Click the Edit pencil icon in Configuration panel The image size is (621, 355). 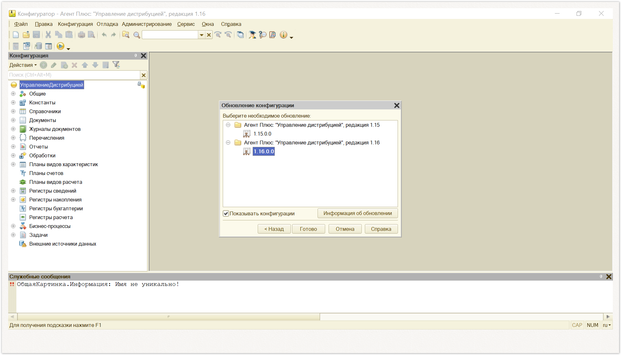(54, 65)
